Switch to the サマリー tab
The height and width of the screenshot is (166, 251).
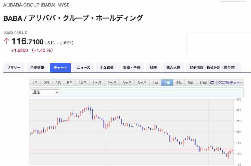(x=14, y=68)
